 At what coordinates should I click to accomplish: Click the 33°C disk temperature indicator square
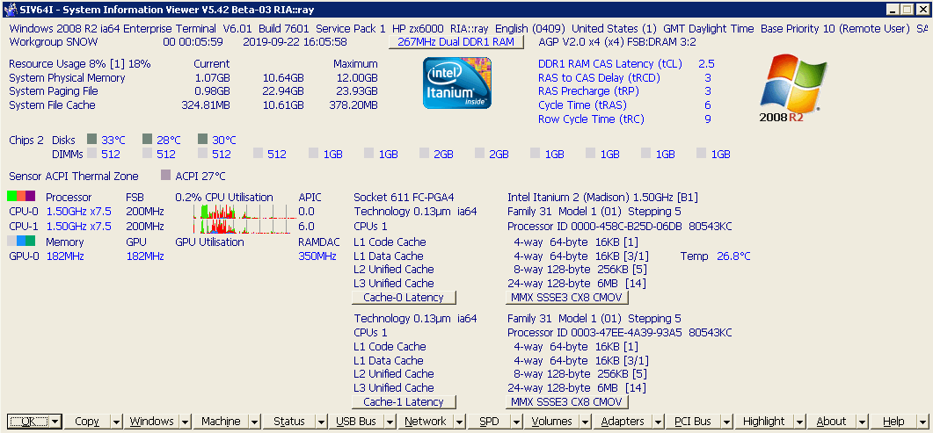[x=91, y=140]
